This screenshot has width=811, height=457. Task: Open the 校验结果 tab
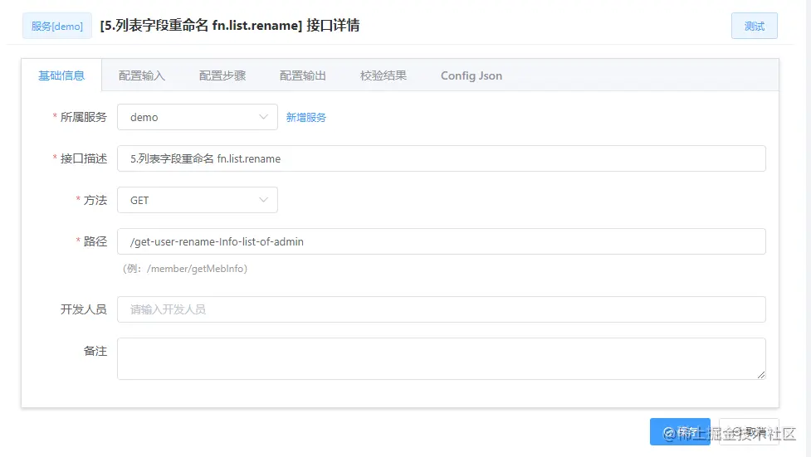(x=384, y=75)
